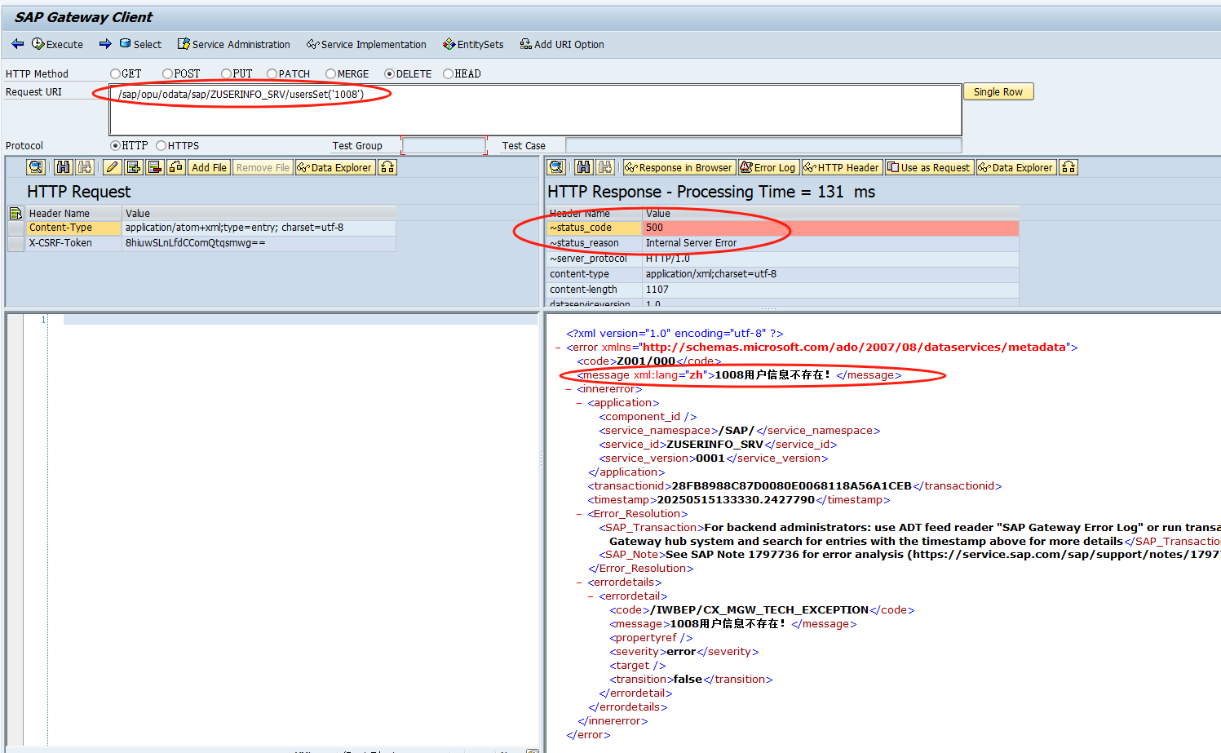The width and height of the screenshot is (1221, 753).
Task: Open the Error Log in the response toolbar
Action: click(x=768, y=167)
